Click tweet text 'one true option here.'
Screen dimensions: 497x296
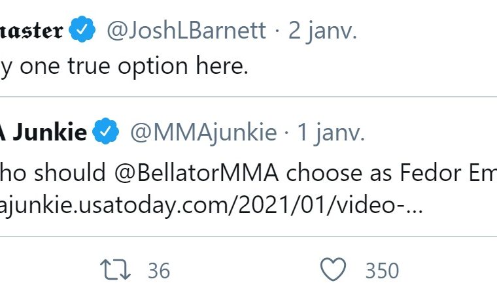[134, 66]
